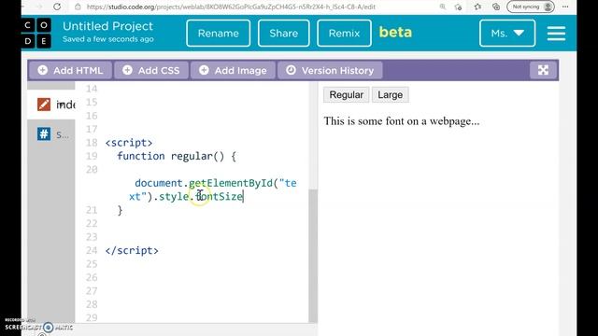This screenshot has width=598, height=336.
Task: Click the Share button
Action: 283,34
